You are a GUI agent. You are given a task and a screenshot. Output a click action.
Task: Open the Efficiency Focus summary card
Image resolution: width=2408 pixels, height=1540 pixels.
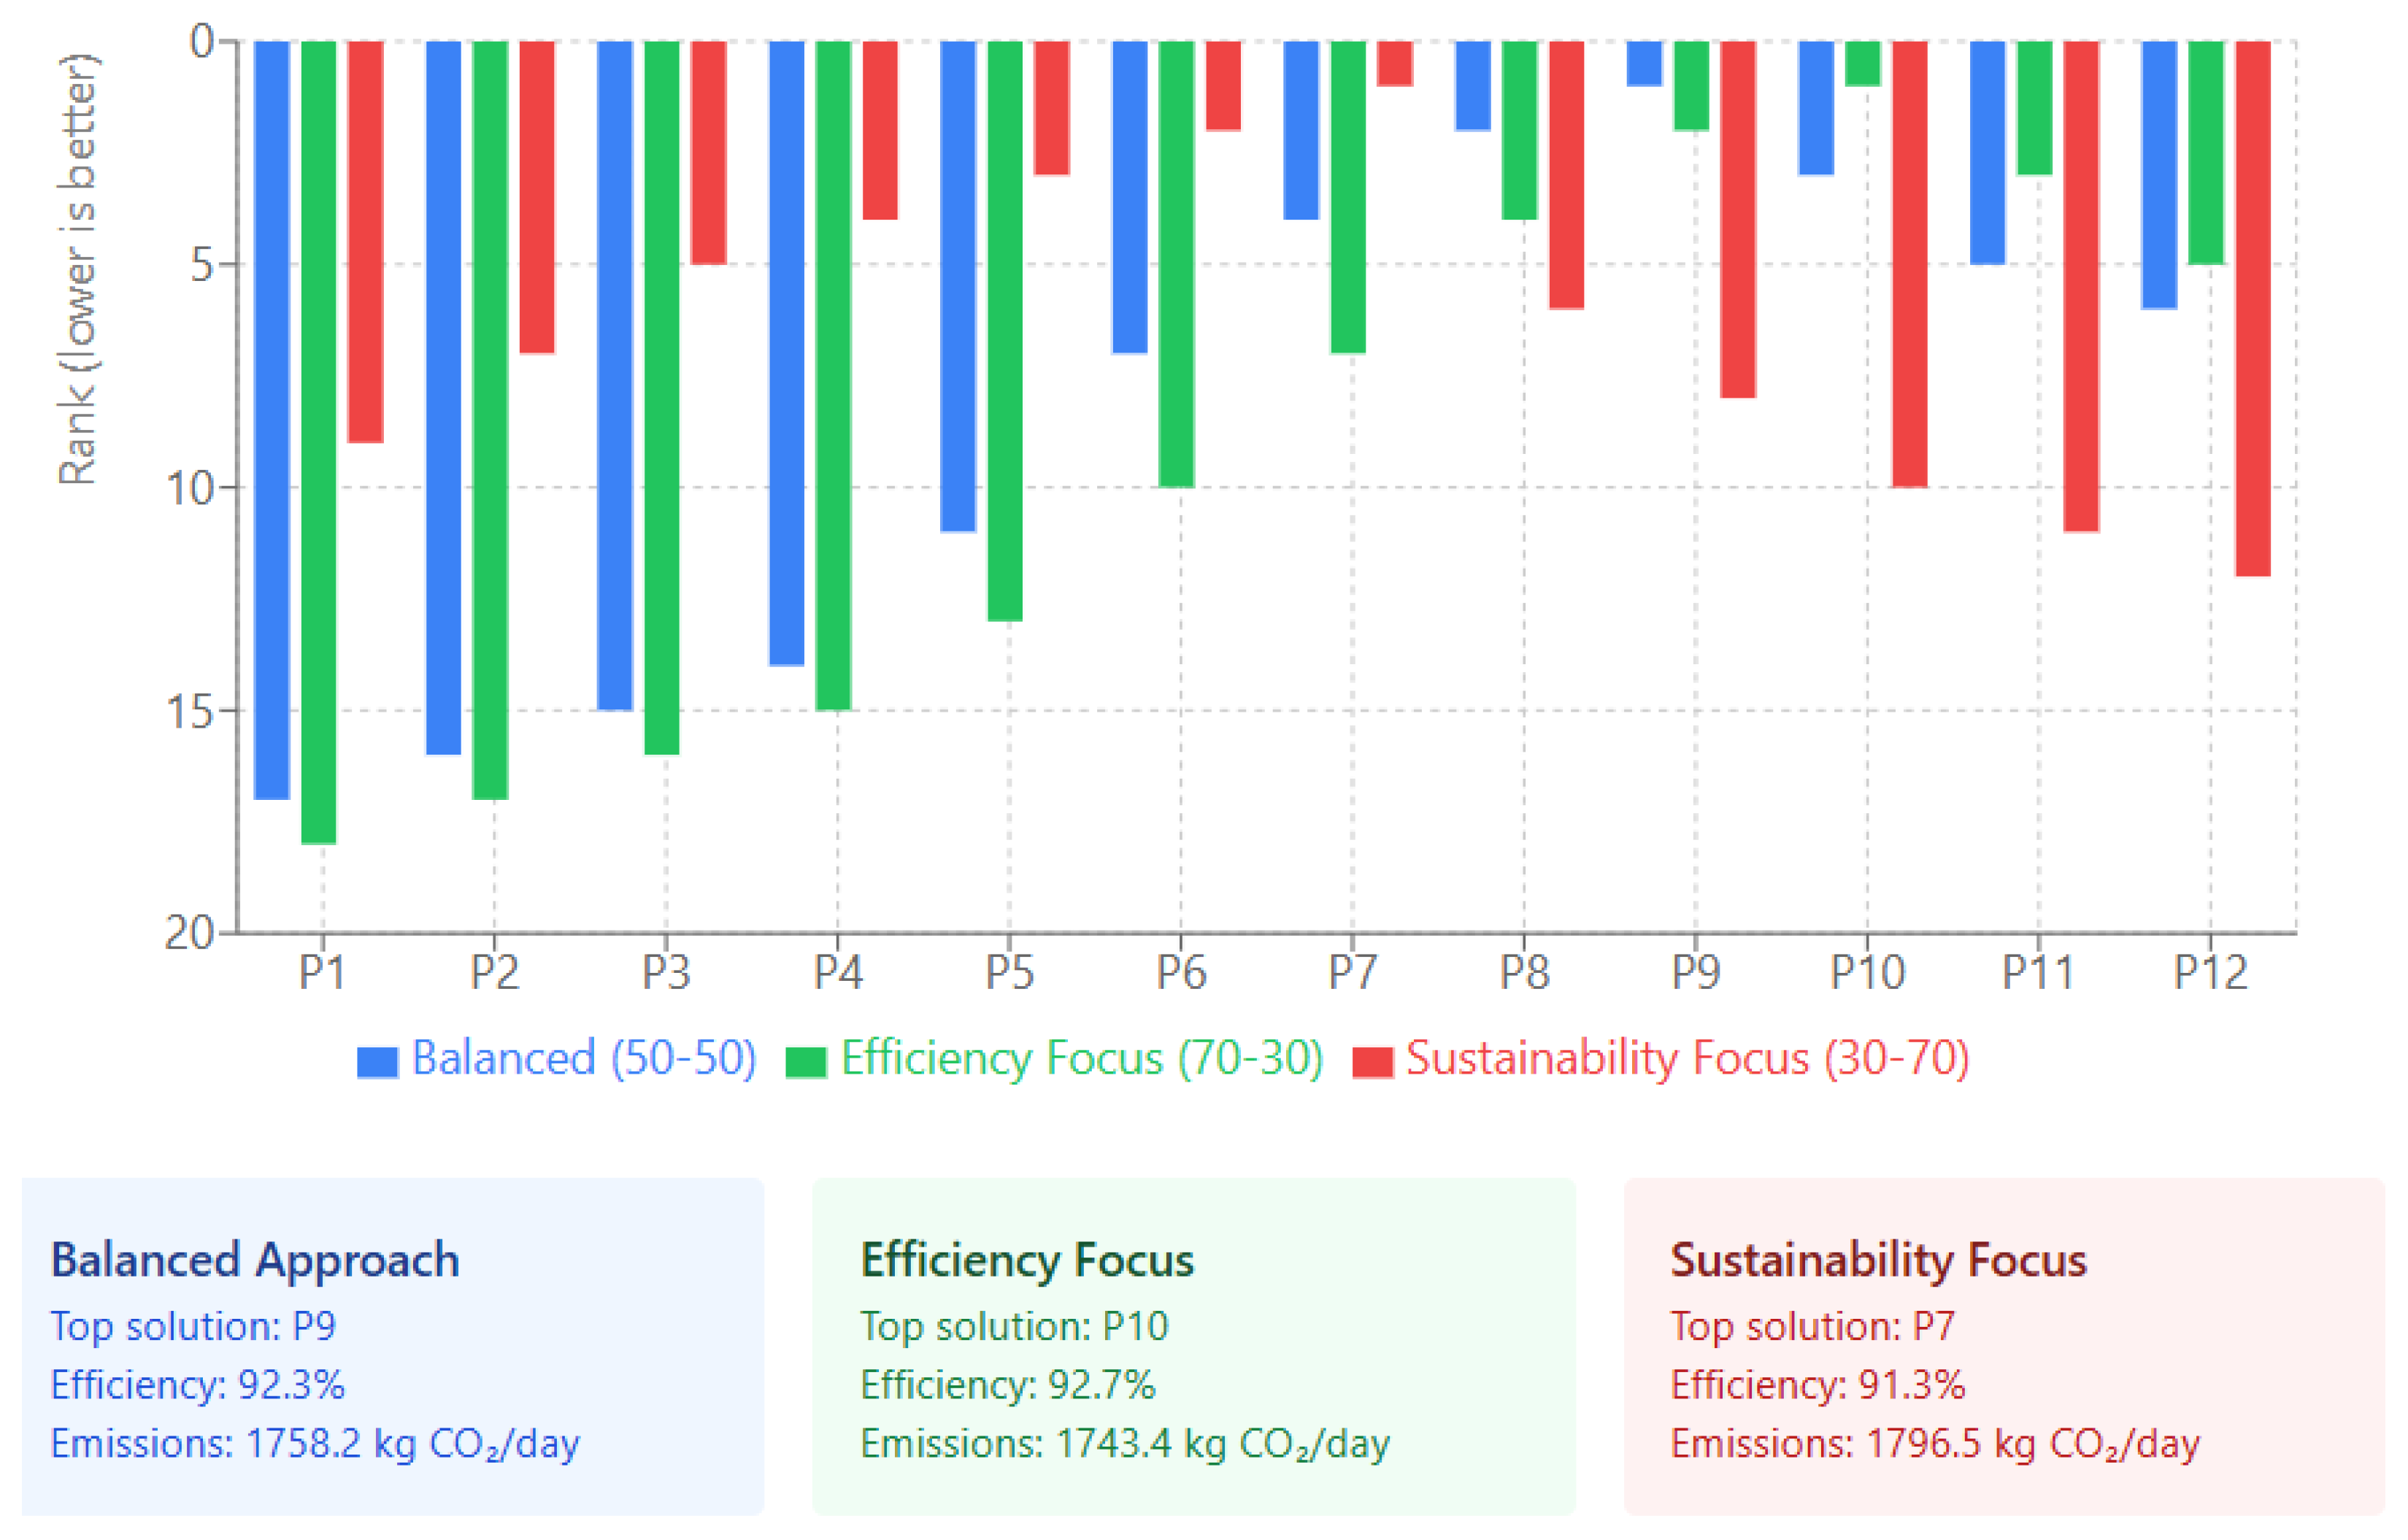pos(1194,1346)
